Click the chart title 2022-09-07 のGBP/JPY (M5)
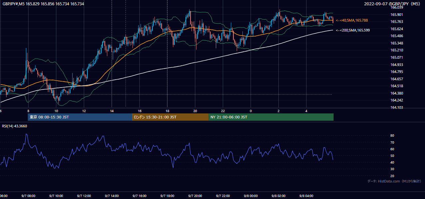The height and width of the screenshot is (199, 425). pos(393,4)
